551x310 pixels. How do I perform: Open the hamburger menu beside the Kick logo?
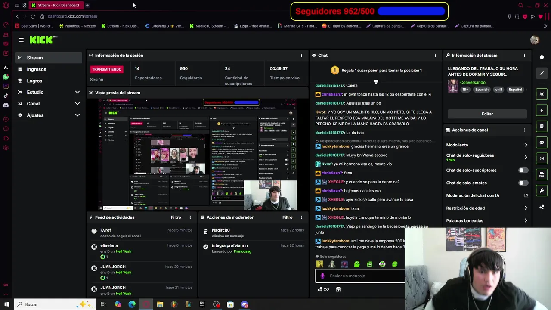tap(21, 40)
